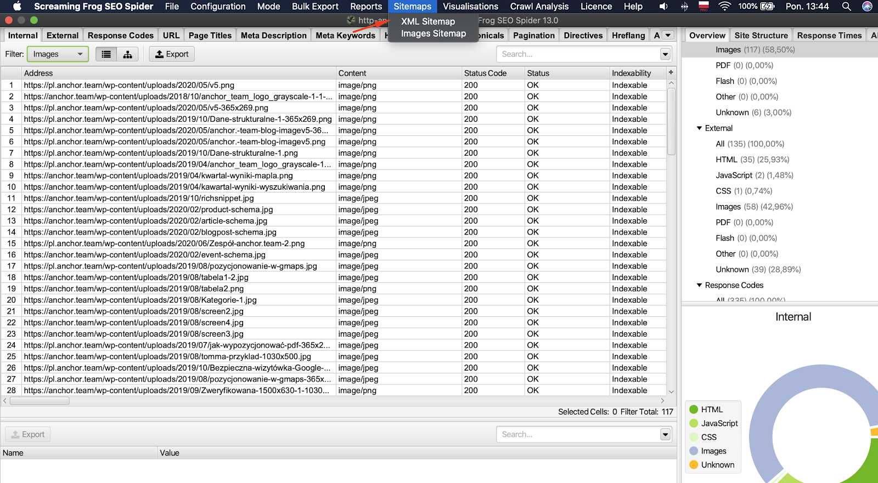The height and width of the screenshot is (483, 878).
Task: Open the bottom panel search options dropdown
Action: pos(666,435)
